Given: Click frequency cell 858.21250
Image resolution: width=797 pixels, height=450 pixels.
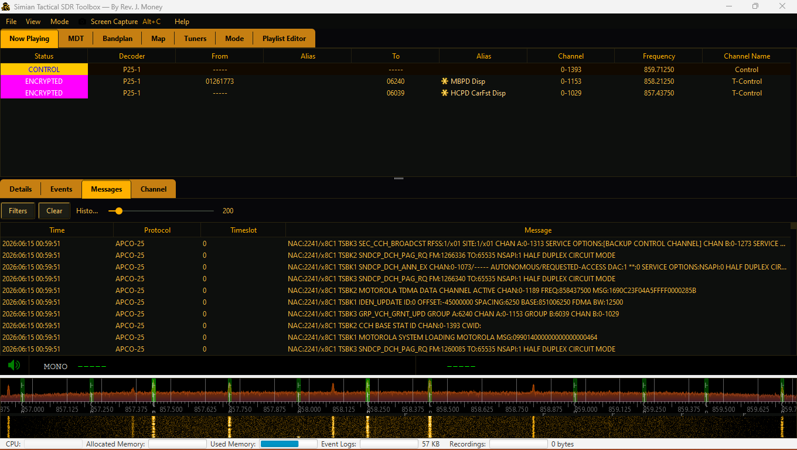Looking at the screenshot, I should pyautogui.click(x=659, y=81).
